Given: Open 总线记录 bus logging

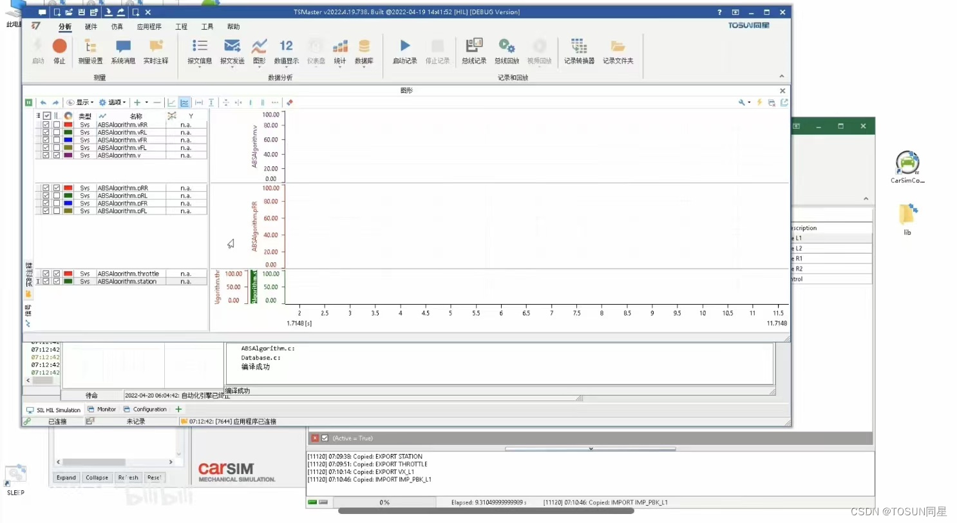Looking at the screenshot, I should (474, 51).
